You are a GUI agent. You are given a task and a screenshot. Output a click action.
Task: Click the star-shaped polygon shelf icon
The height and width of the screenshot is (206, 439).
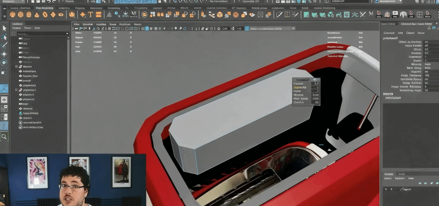pos(83,15)
